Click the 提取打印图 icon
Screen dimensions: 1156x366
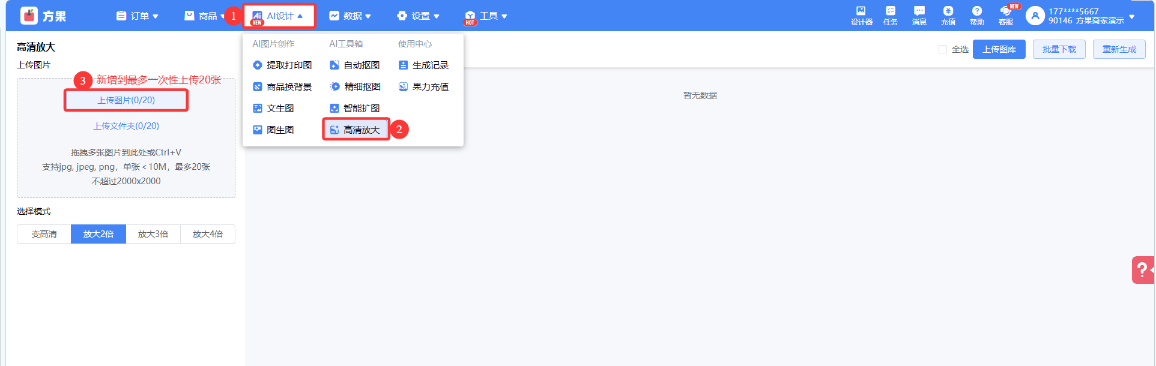tap(258, 65)
